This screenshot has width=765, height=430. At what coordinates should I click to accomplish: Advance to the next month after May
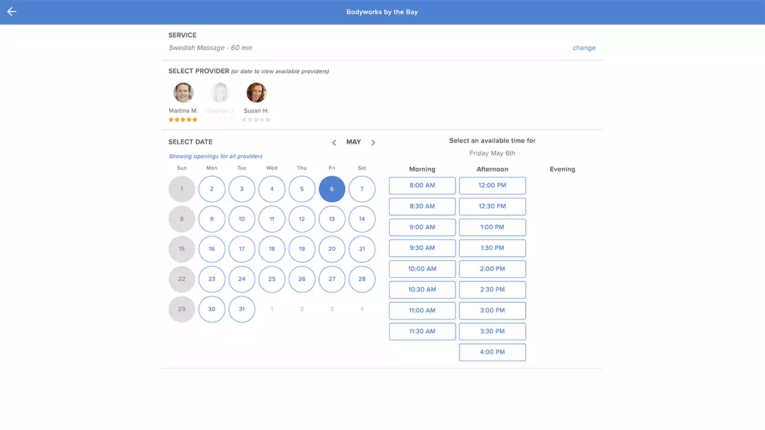373,143
